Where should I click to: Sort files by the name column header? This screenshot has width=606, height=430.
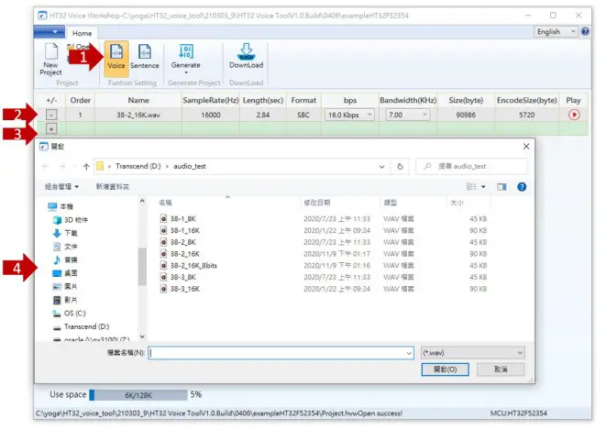coord(228,203)
